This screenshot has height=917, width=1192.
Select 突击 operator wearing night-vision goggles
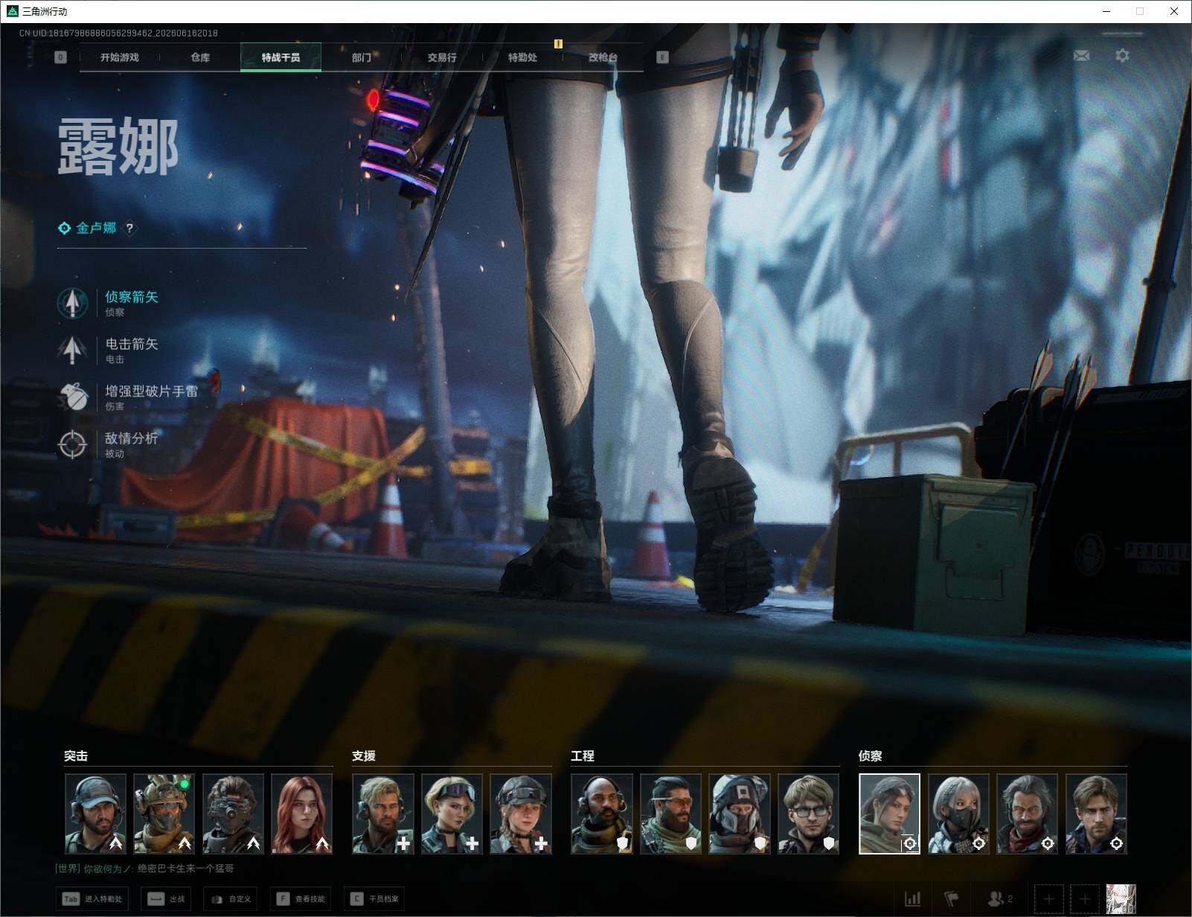point(233,814)
